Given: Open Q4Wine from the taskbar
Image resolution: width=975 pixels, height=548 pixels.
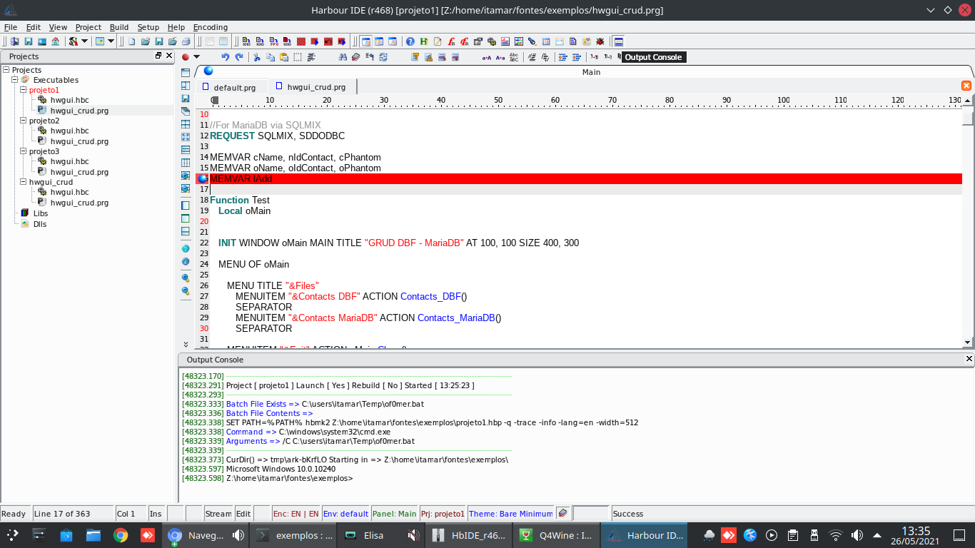Looking at the screenshot, I should pyautogui.click(x=557, y=535).
